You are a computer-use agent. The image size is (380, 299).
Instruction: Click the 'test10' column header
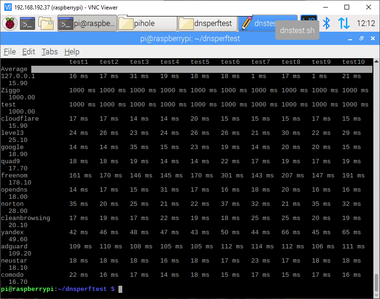[353, 62]
